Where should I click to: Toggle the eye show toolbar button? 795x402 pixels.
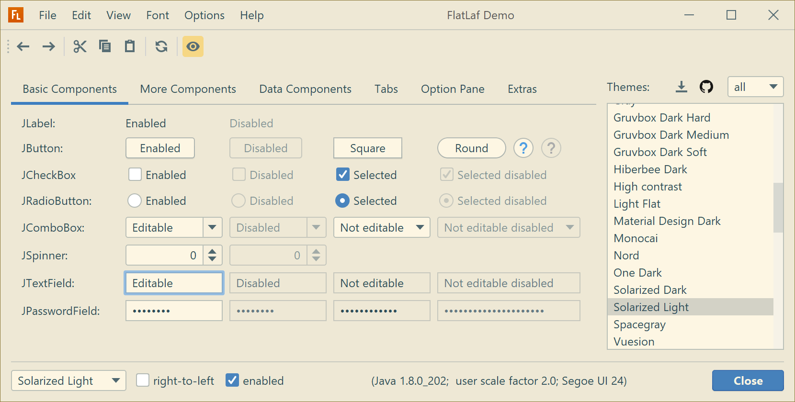pos(193,46)
